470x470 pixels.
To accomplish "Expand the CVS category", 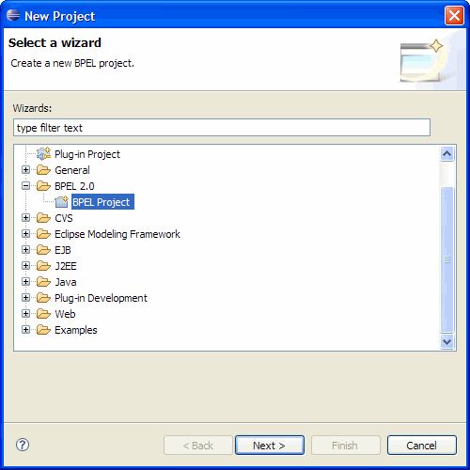I will click(x=25, y=218).
